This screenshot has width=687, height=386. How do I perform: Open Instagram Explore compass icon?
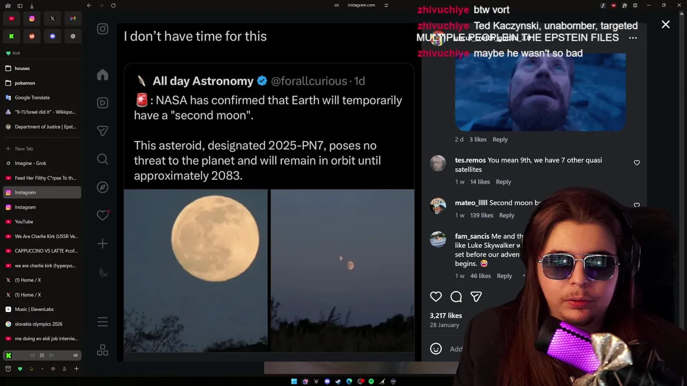103,187
